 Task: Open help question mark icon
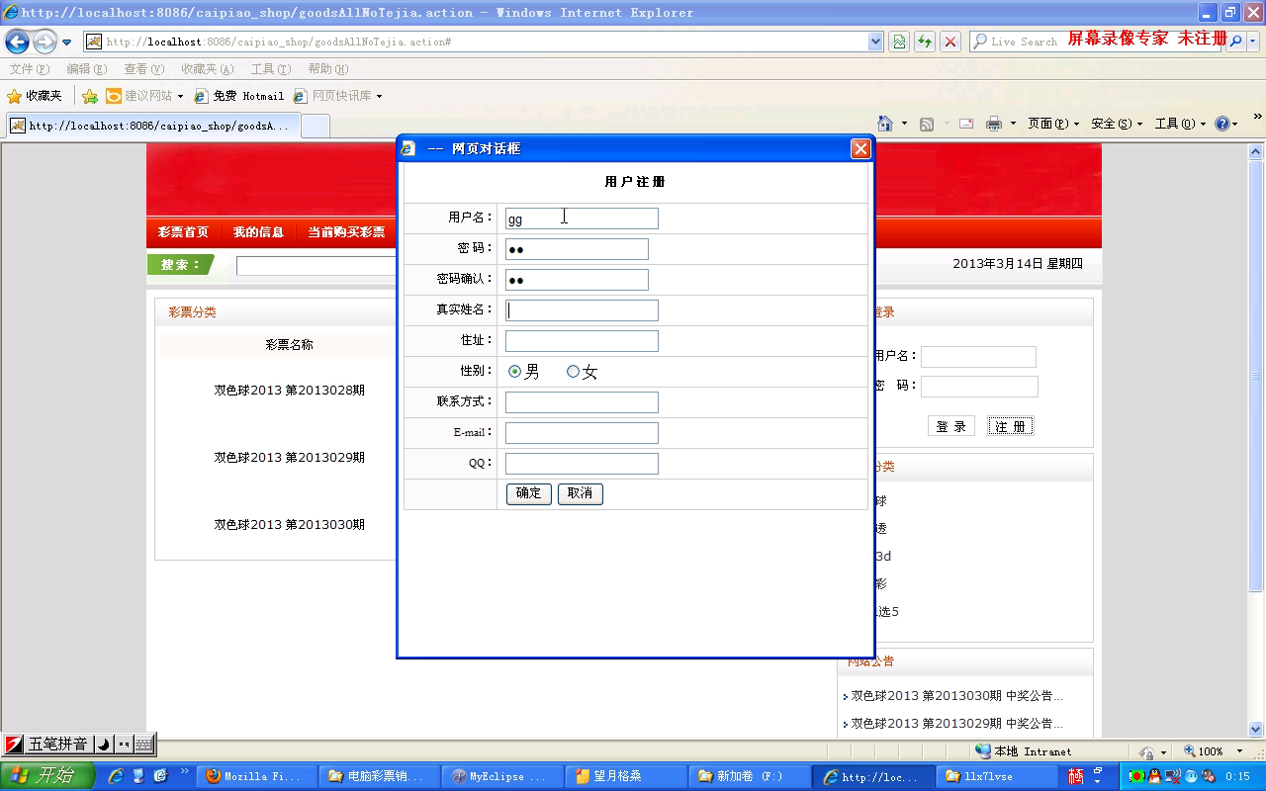click(x=1222, y=124)
